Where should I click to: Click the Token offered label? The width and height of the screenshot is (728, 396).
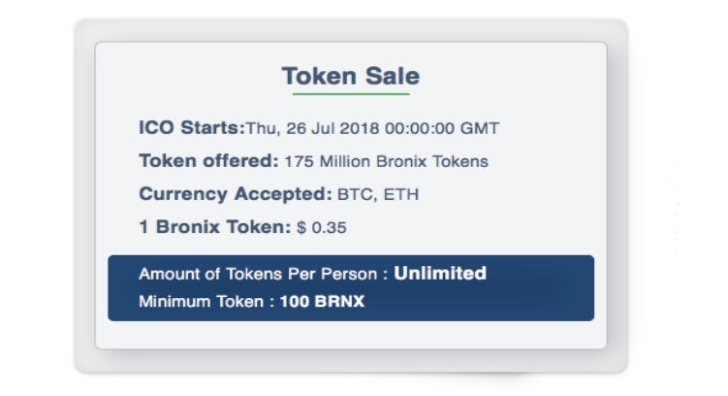coord(208,161)
